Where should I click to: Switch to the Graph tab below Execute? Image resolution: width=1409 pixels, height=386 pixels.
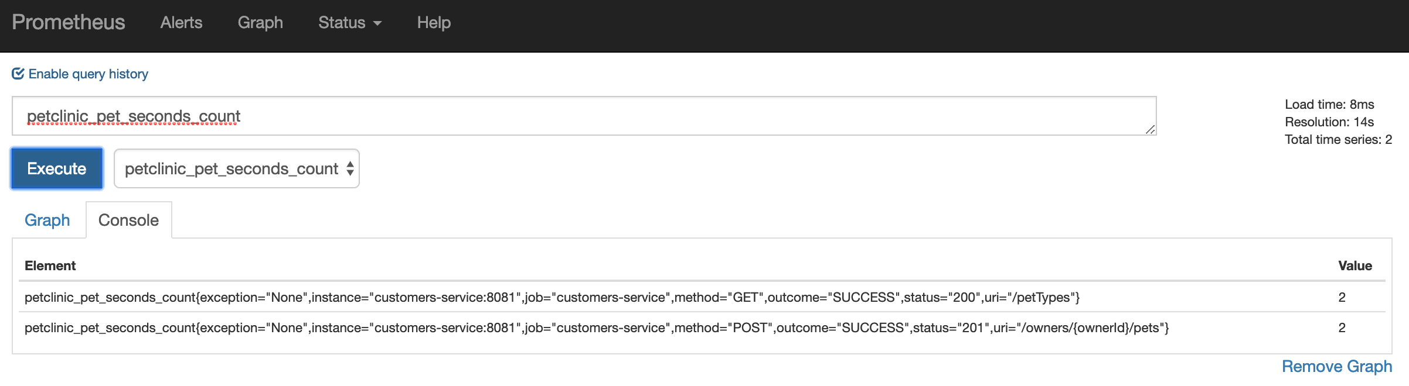point(47,220)
